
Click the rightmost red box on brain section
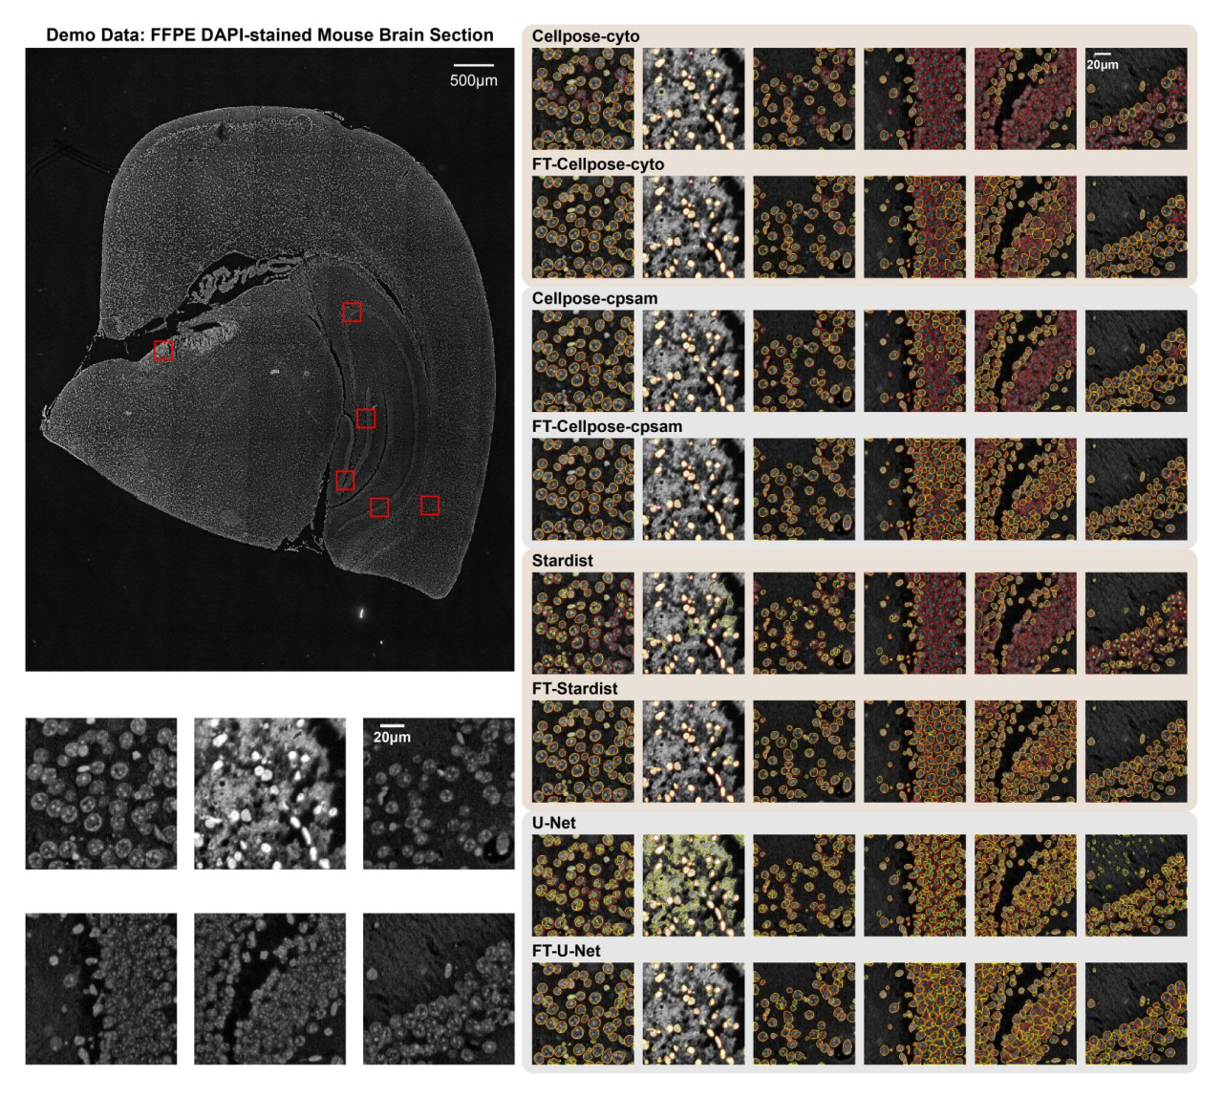(x=430, y=505)
